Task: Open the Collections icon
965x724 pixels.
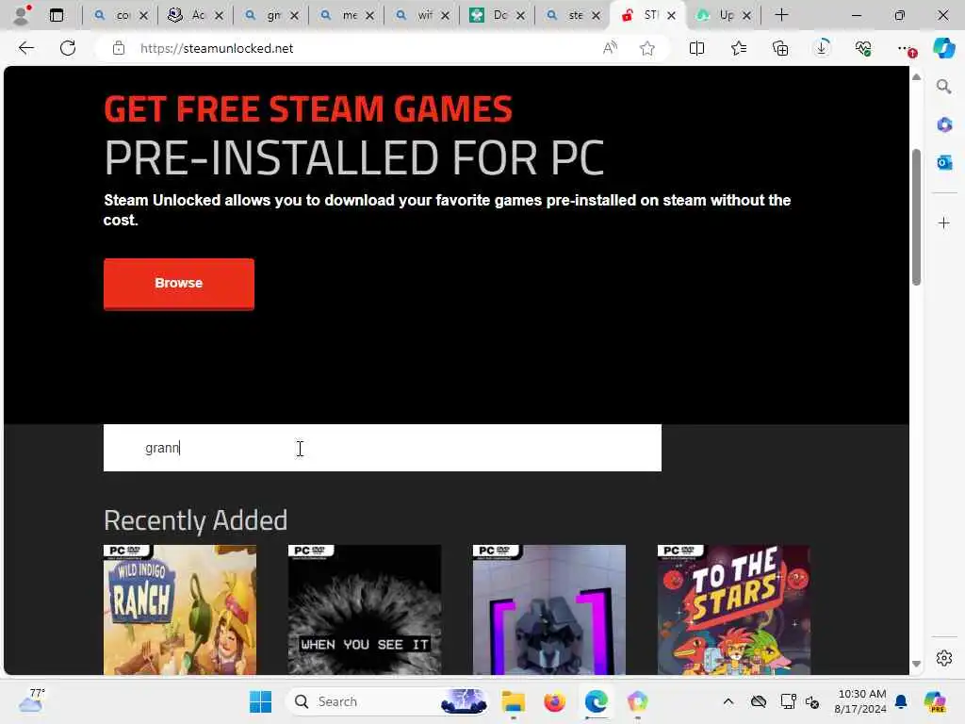Action: click(x=779, y=48)
